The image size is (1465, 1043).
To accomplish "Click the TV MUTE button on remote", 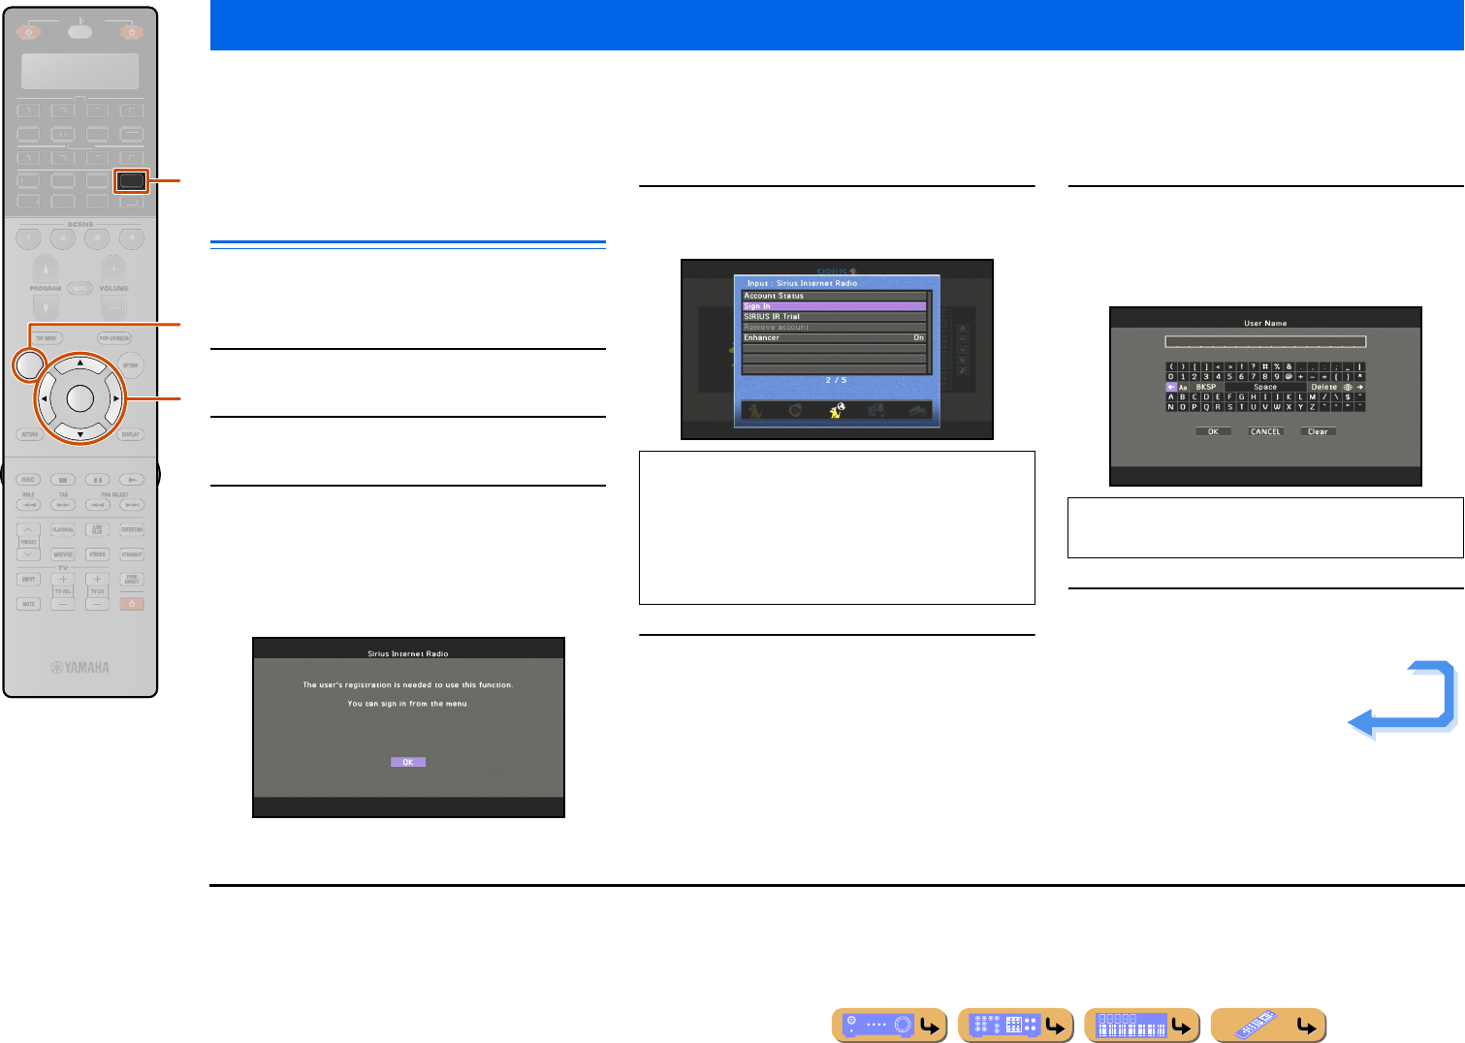I will point(29,604).
